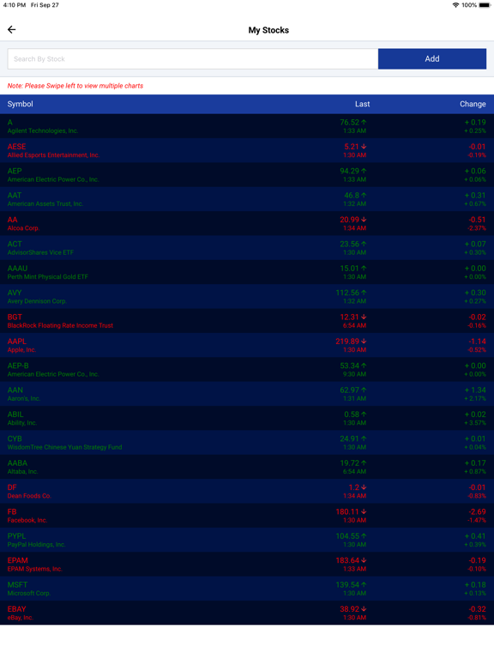Select the Last column header

pyautogui.click(x=362, y=104)
